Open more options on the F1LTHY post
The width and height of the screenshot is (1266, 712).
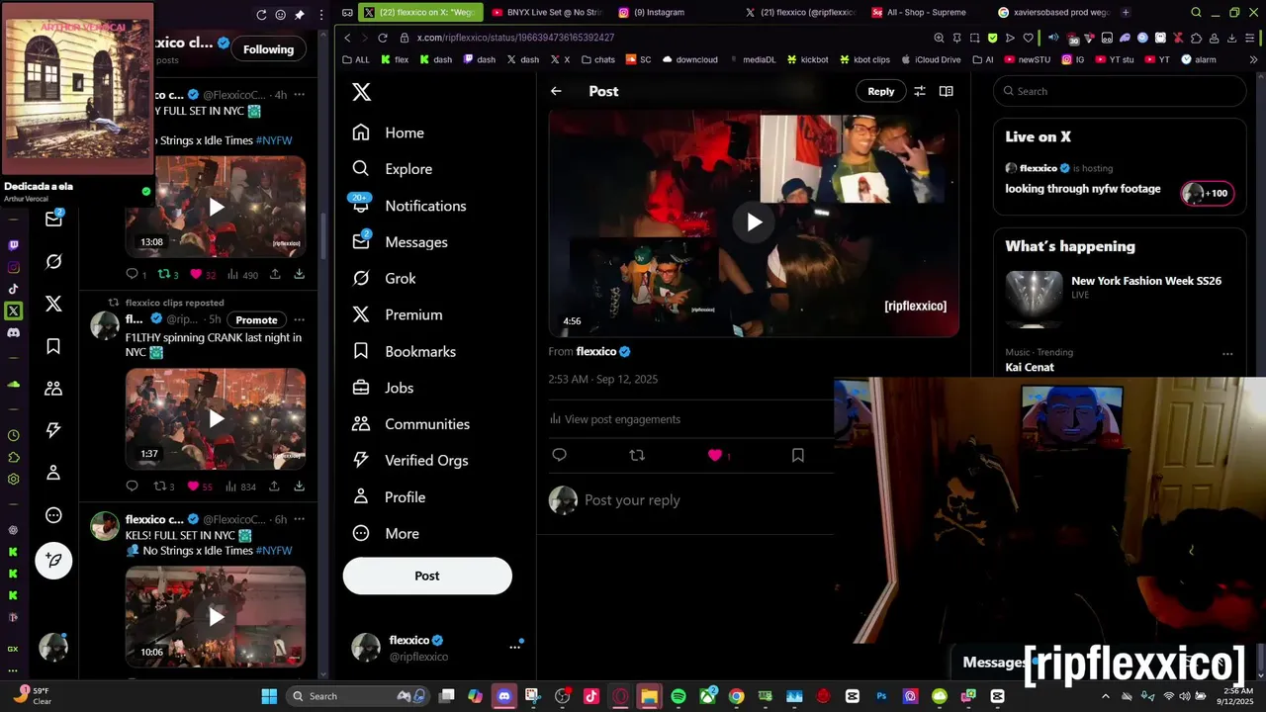tap(300, 319)
